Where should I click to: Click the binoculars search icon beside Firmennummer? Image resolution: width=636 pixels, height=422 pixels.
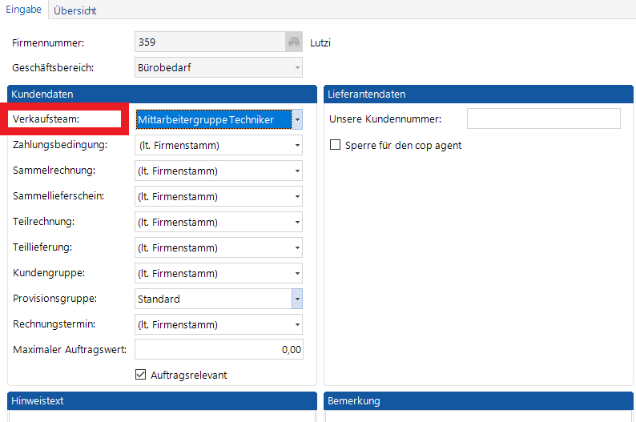click(x=293, y=42)
